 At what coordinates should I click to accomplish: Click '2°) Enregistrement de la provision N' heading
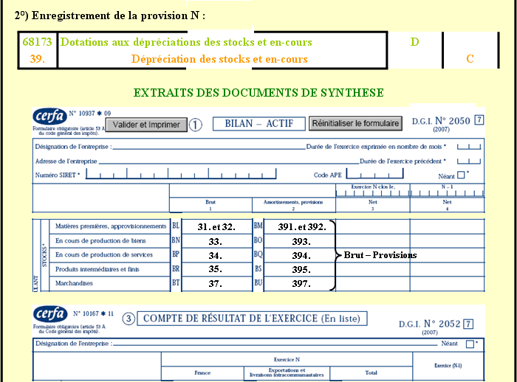[110, 15]
